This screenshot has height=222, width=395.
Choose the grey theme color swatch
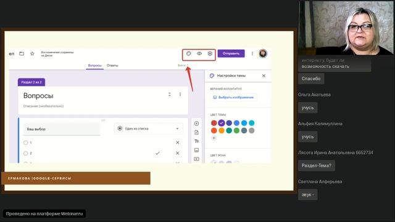click(x=252, y=130)
